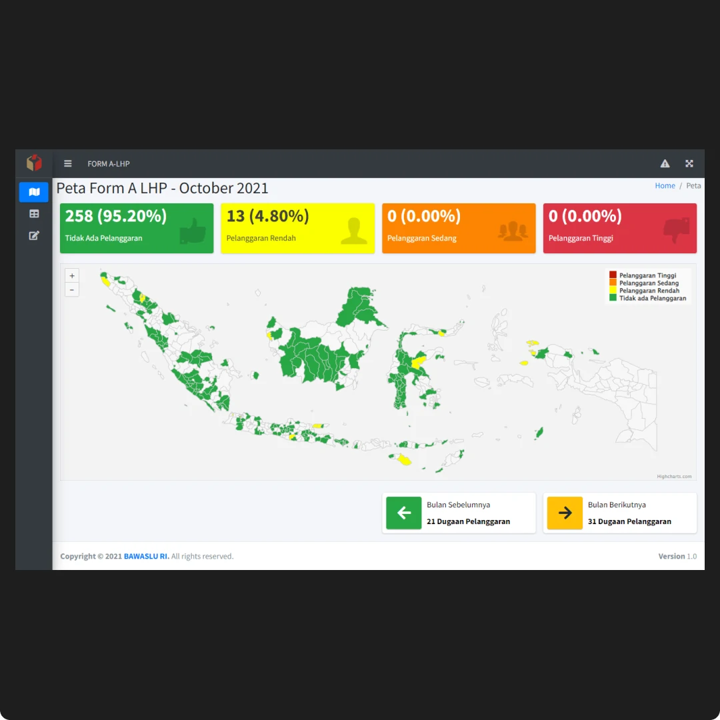The height and width of the screenshot is (720, 720).
Task: Click the Highcharts.com credit on map
Action: click(x=674, y=477)
